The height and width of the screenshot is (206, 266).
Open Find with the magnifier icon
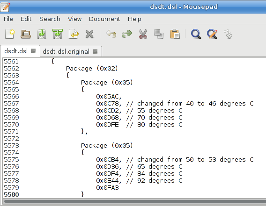(x=196, y=34)
